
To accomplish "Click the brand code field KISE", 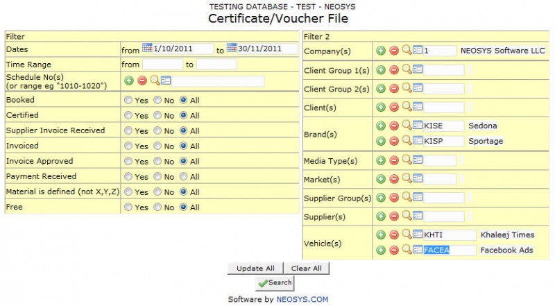I will tap(443, 126).
